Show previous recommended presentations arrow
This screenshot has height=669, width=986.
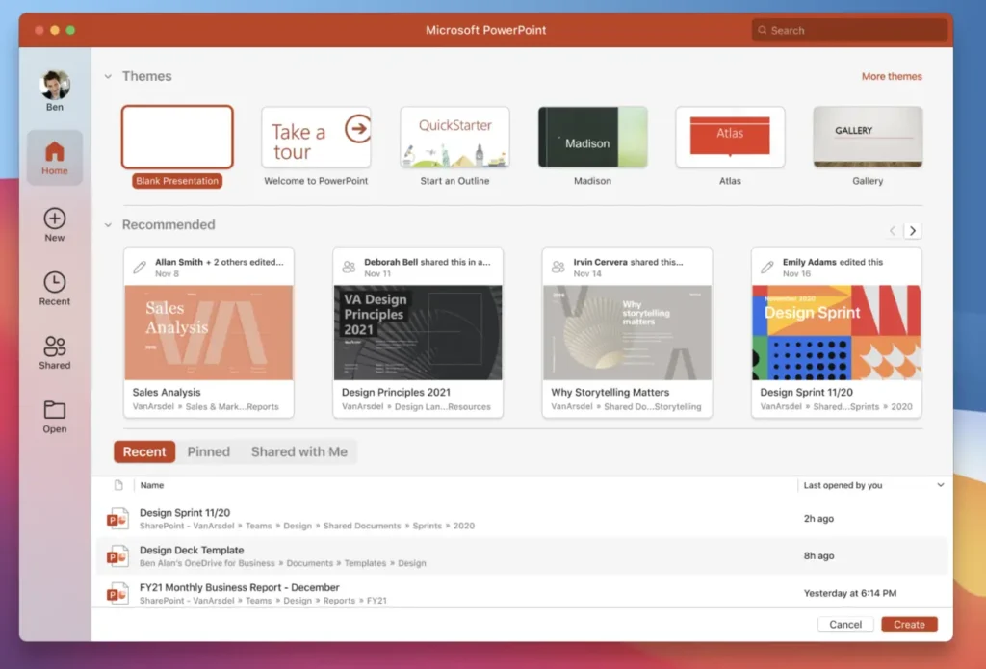(x=893, y=231)
